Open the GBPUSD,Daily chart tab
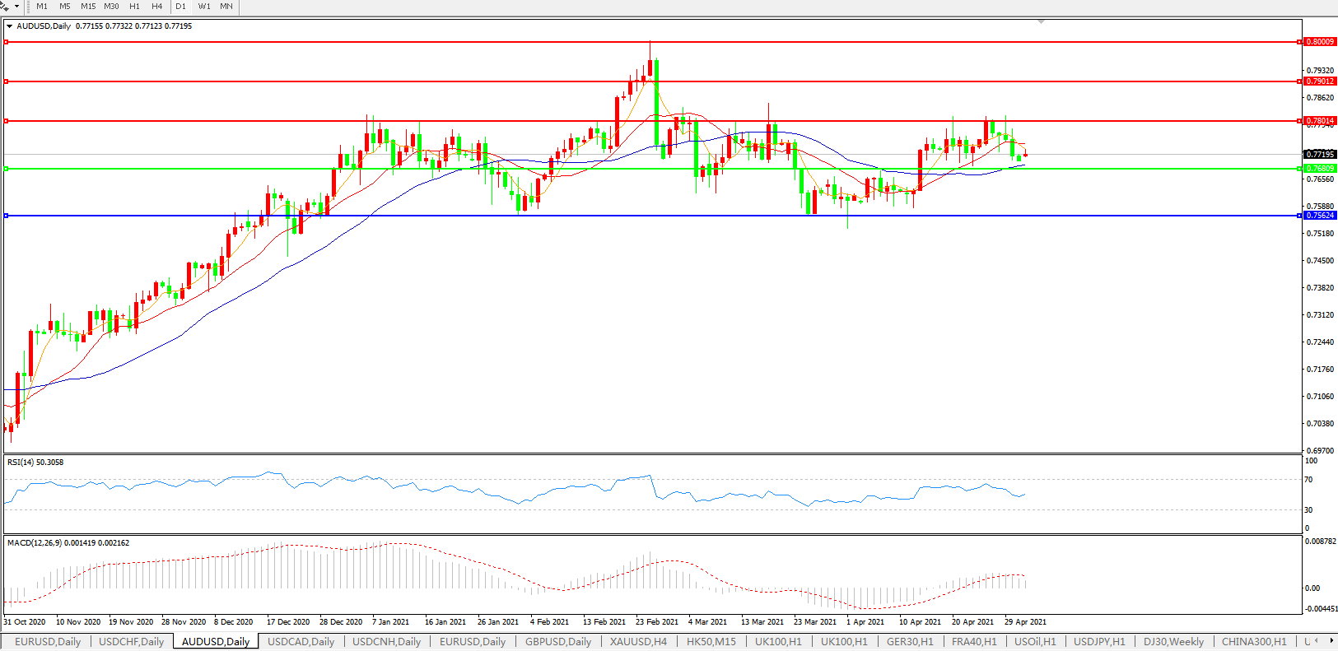Image resolution: width=1338 pixels, height=651 pixels. pyautogui.click(x=558, y=642)
